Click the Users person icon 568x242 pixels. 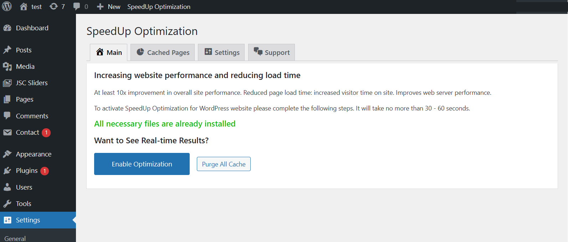[x=7, y=187]
